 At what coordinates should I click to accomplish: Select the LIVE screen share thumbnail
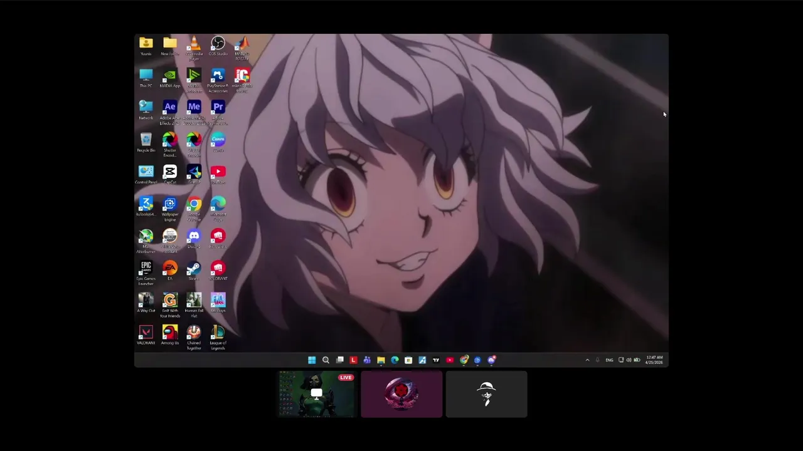(317, 394)
